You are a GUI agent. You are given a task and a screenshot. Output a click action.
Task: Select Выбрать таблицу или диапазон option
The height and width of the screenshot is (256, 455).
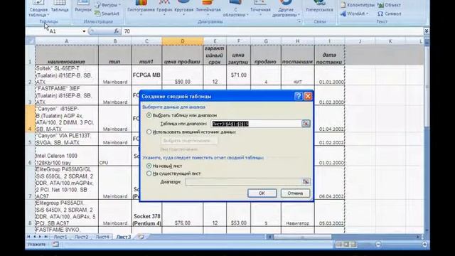pyautogui.click(x=182, y=115)
